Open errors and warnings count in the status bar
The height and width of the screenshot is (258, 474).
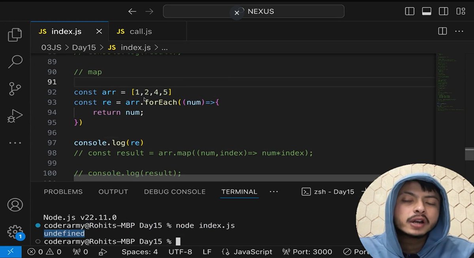(x=45, y=252)
